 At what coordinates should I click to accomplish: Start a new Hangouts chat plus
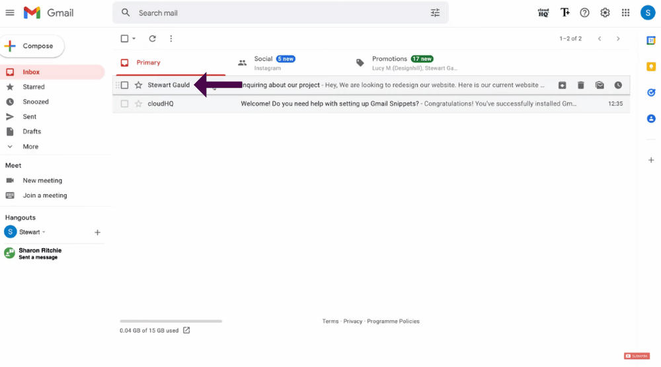point(97,232)
